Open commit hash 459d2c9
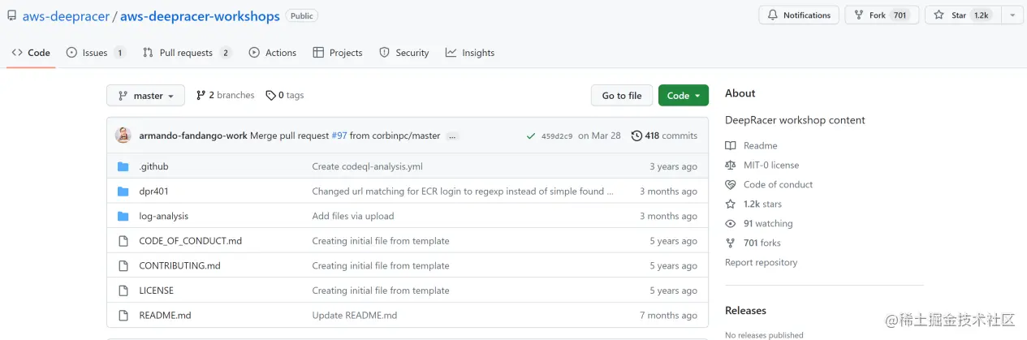 [557, 136]
